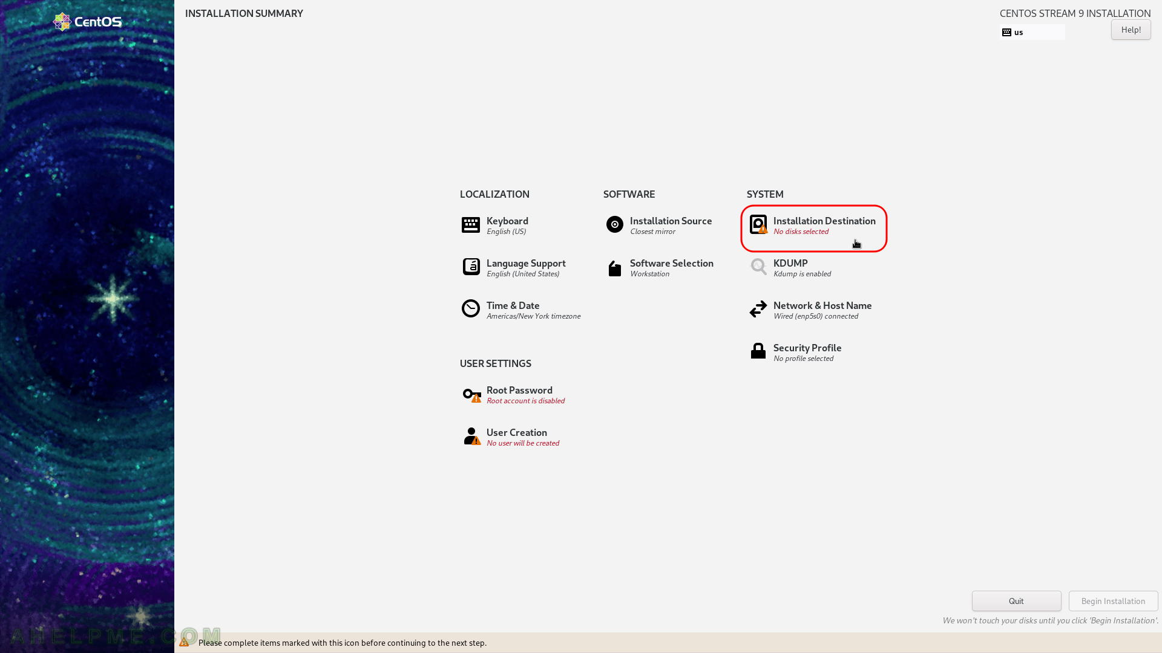The image size is (1162, 653).
Task: Open Installation Source label
Action: tap(671, 221)
